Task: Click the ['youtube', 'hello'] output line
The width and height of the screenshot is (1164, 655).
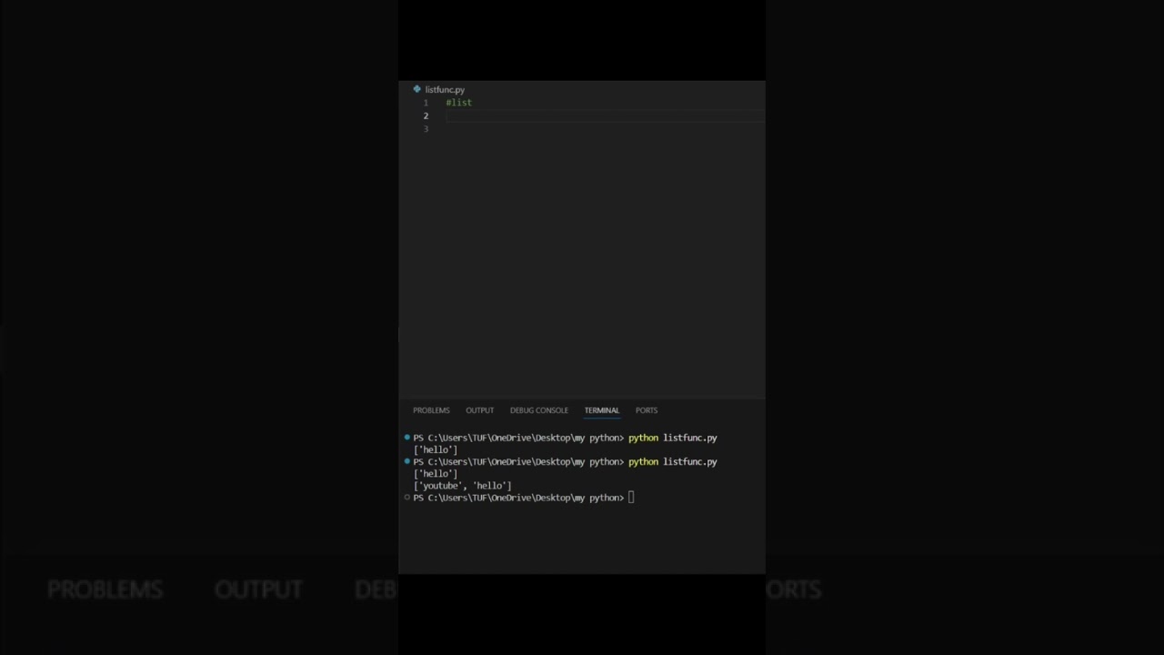Action: click(462, 486)
